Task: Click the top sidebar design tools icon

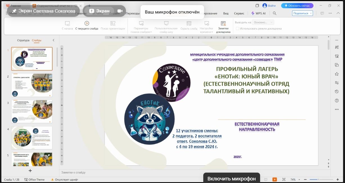Action: click(x=337, y=47)
